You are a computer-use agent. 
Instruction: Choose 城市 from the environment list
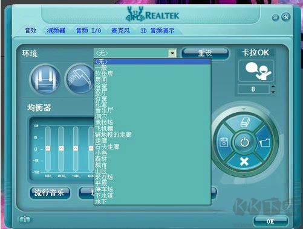click(152, 165)
